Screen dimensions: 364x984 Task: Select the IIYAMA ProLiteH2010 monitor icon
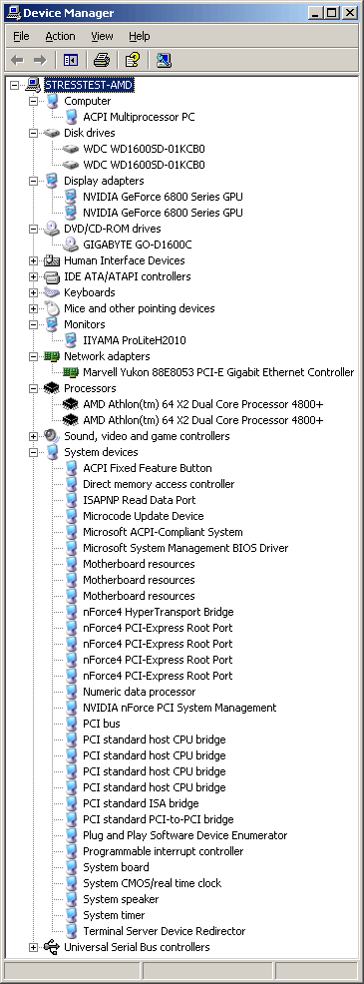(72, 340)
